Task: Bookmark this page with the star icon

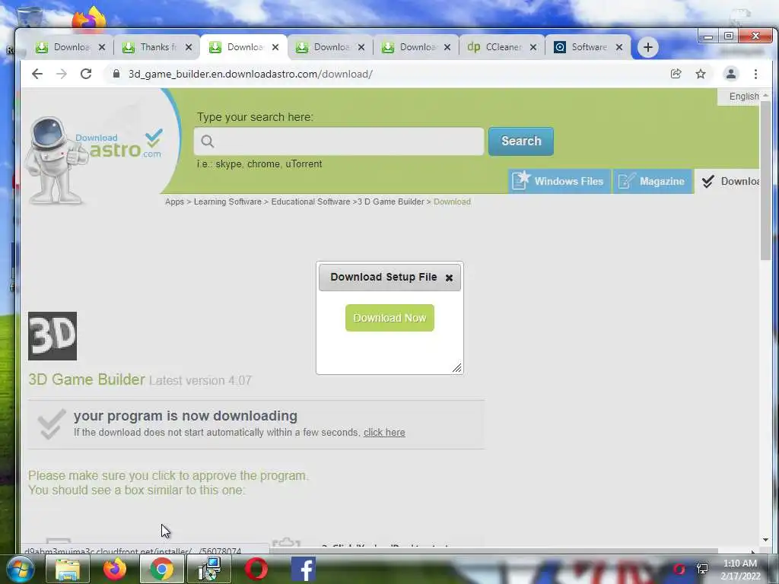Action: (x=701, y=74)
